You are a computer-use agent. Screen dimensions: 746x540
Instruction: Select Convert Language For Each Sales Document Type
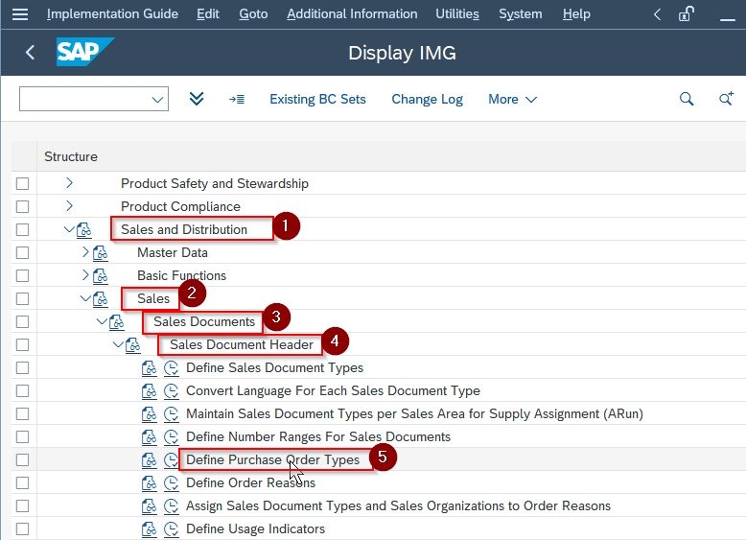333,390
